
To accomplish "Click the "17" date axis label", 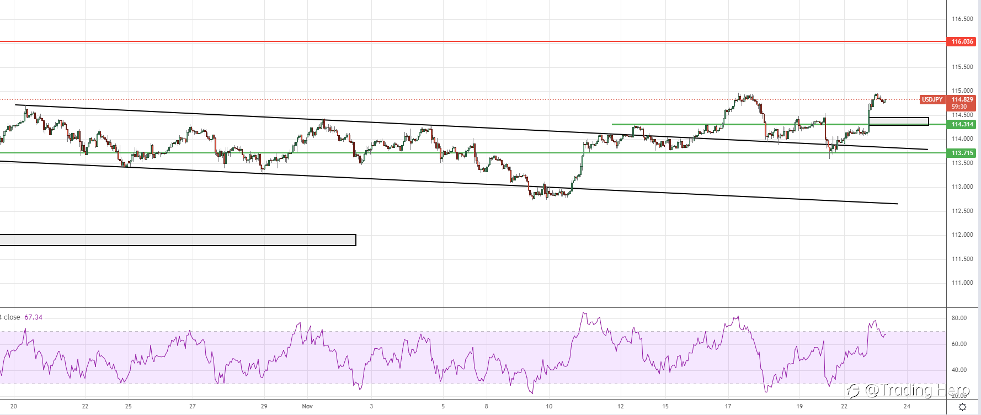I will pos(728,406).
